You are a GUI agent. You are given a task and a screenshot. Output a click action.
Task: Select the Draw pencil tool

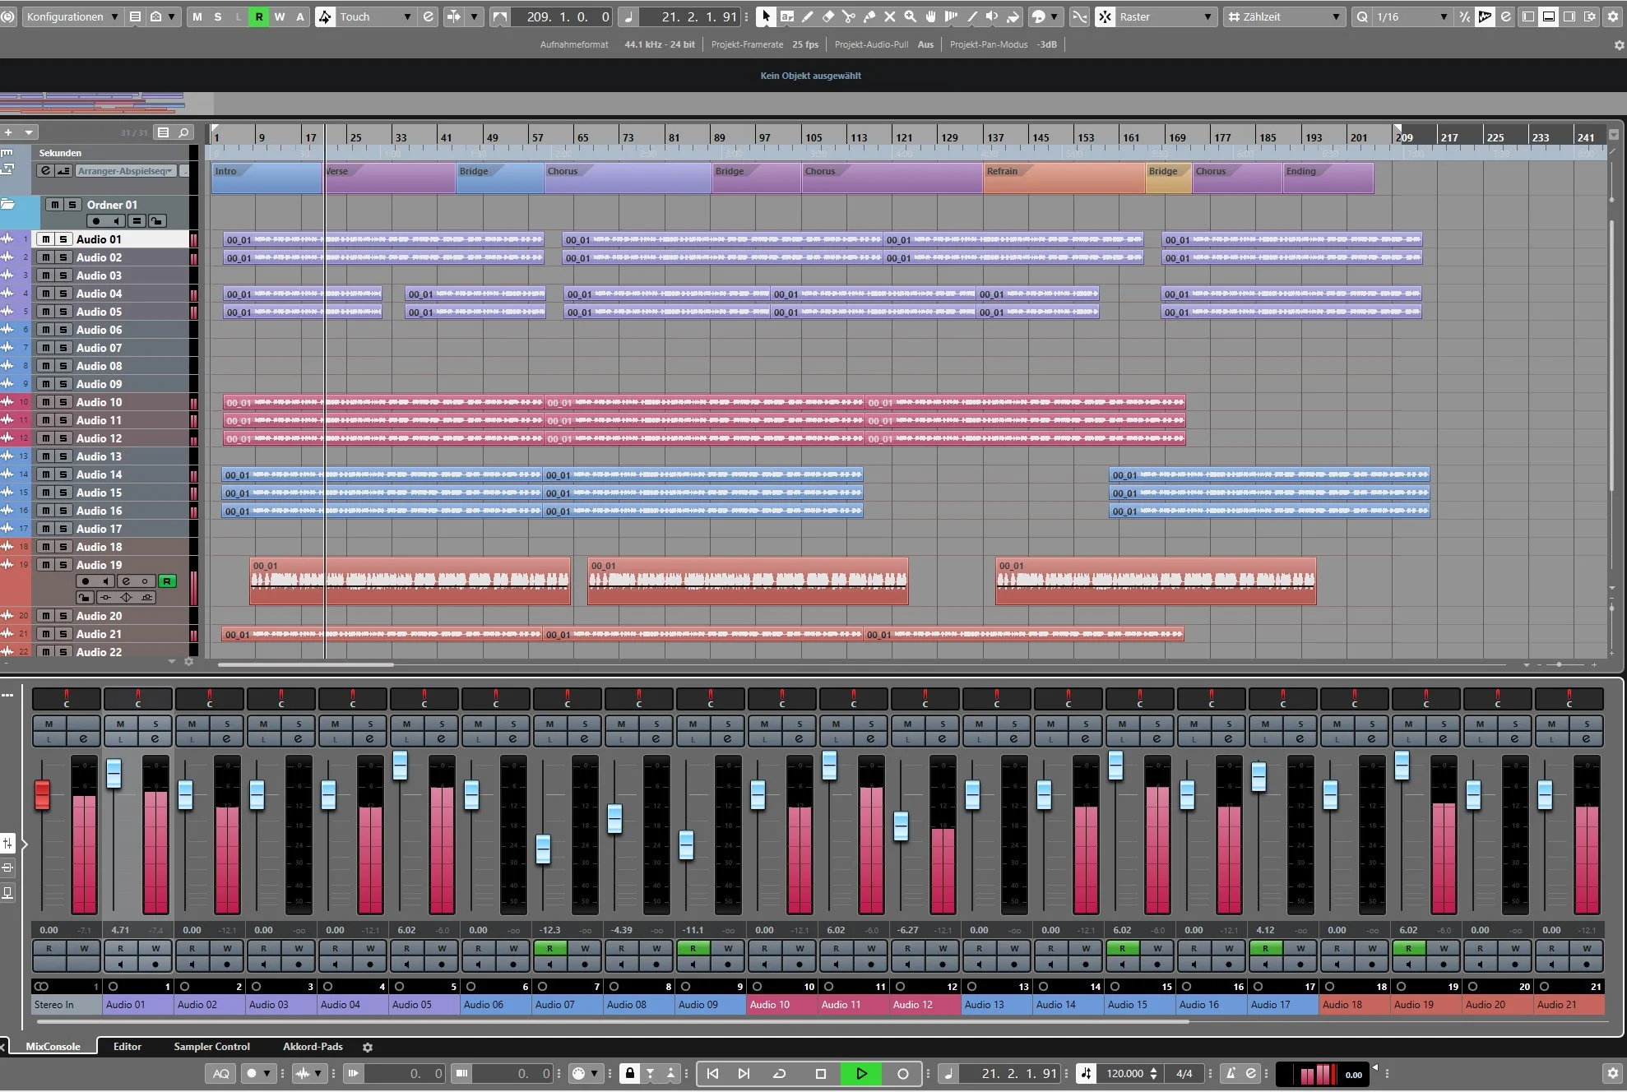808,16
